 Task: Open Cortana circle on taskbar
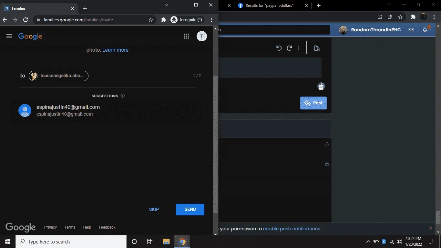pos(134,242)
